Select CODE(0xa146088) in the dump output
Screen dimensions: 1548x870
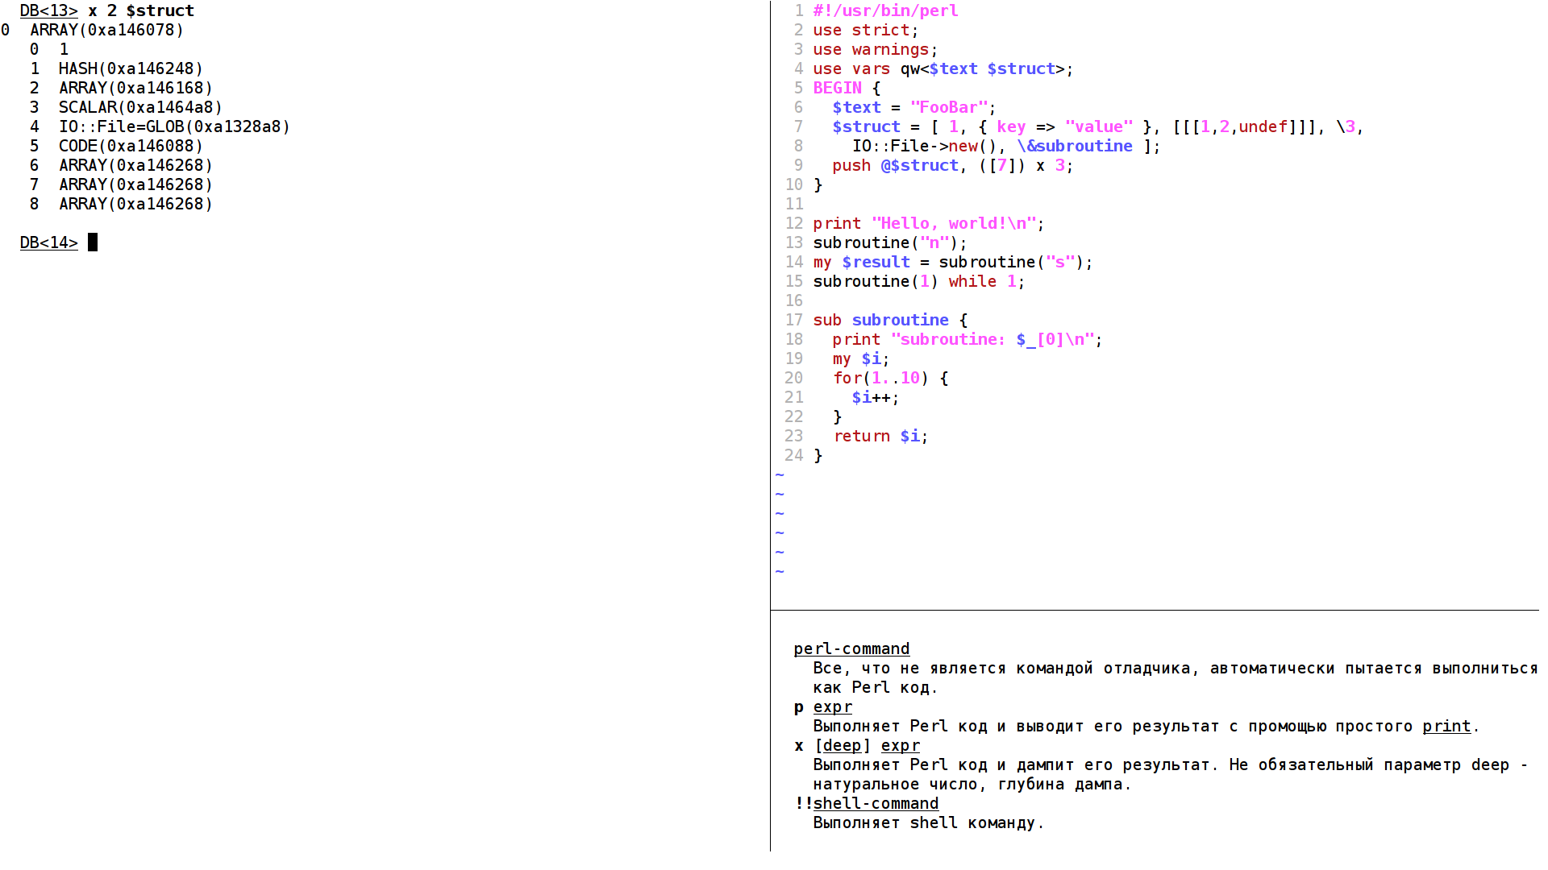pos(131,146)
